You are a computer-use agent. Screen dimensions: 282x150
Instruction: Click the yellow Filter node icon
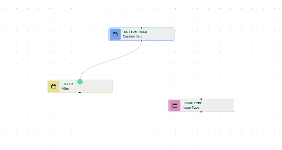pyautogui.click(x=54, y=86)
